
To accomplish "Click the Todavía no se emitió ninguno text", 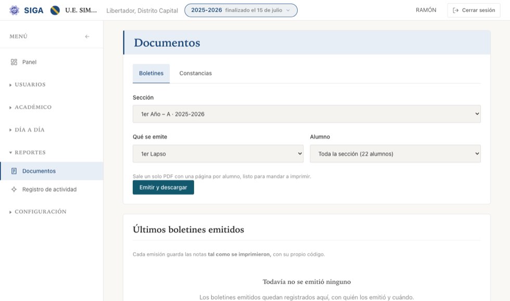I will coord(307,282).
